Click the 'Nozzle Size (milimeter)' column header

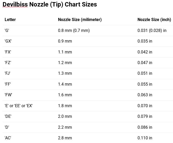tap(80, 20)
